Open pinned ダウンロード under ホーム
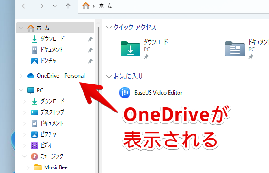269x173 pixels. 52,39
